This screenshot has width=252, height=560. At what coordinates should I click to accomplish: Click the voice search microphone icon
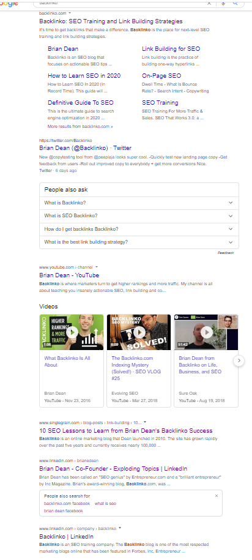tap(223, 3)
